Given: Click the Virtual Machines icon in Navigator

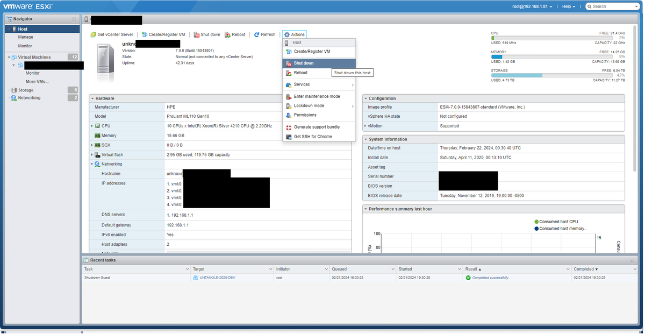Looking at the screenshot, I should pos(14,57).
